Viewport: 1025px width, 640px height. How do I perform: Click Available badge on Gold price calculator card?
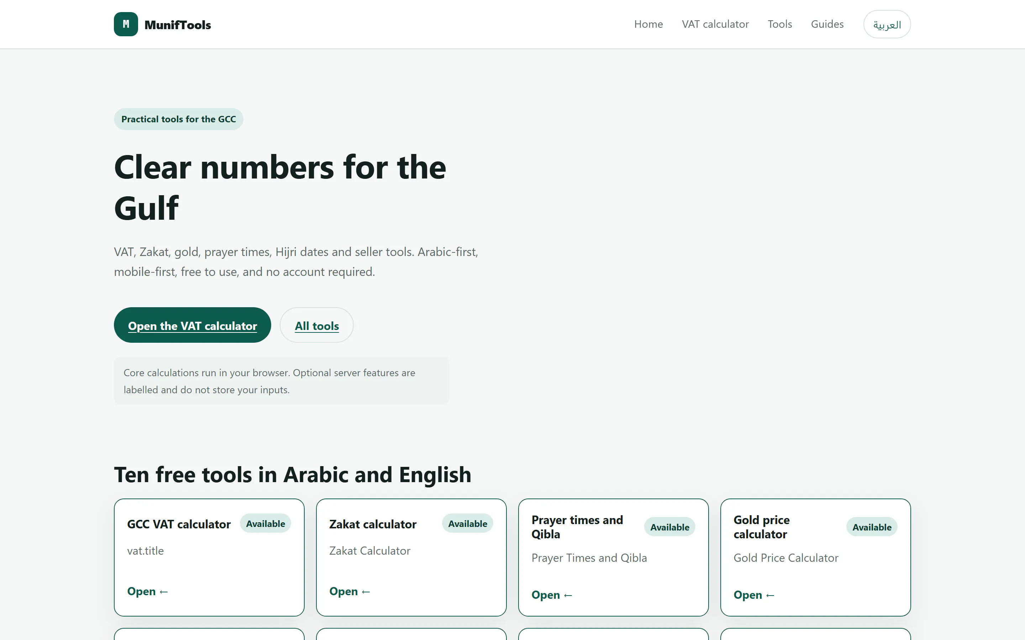pos(872,527)
